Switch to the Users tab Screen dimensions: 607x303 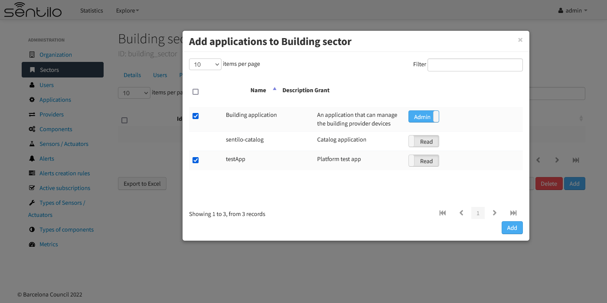click(160, 75)
